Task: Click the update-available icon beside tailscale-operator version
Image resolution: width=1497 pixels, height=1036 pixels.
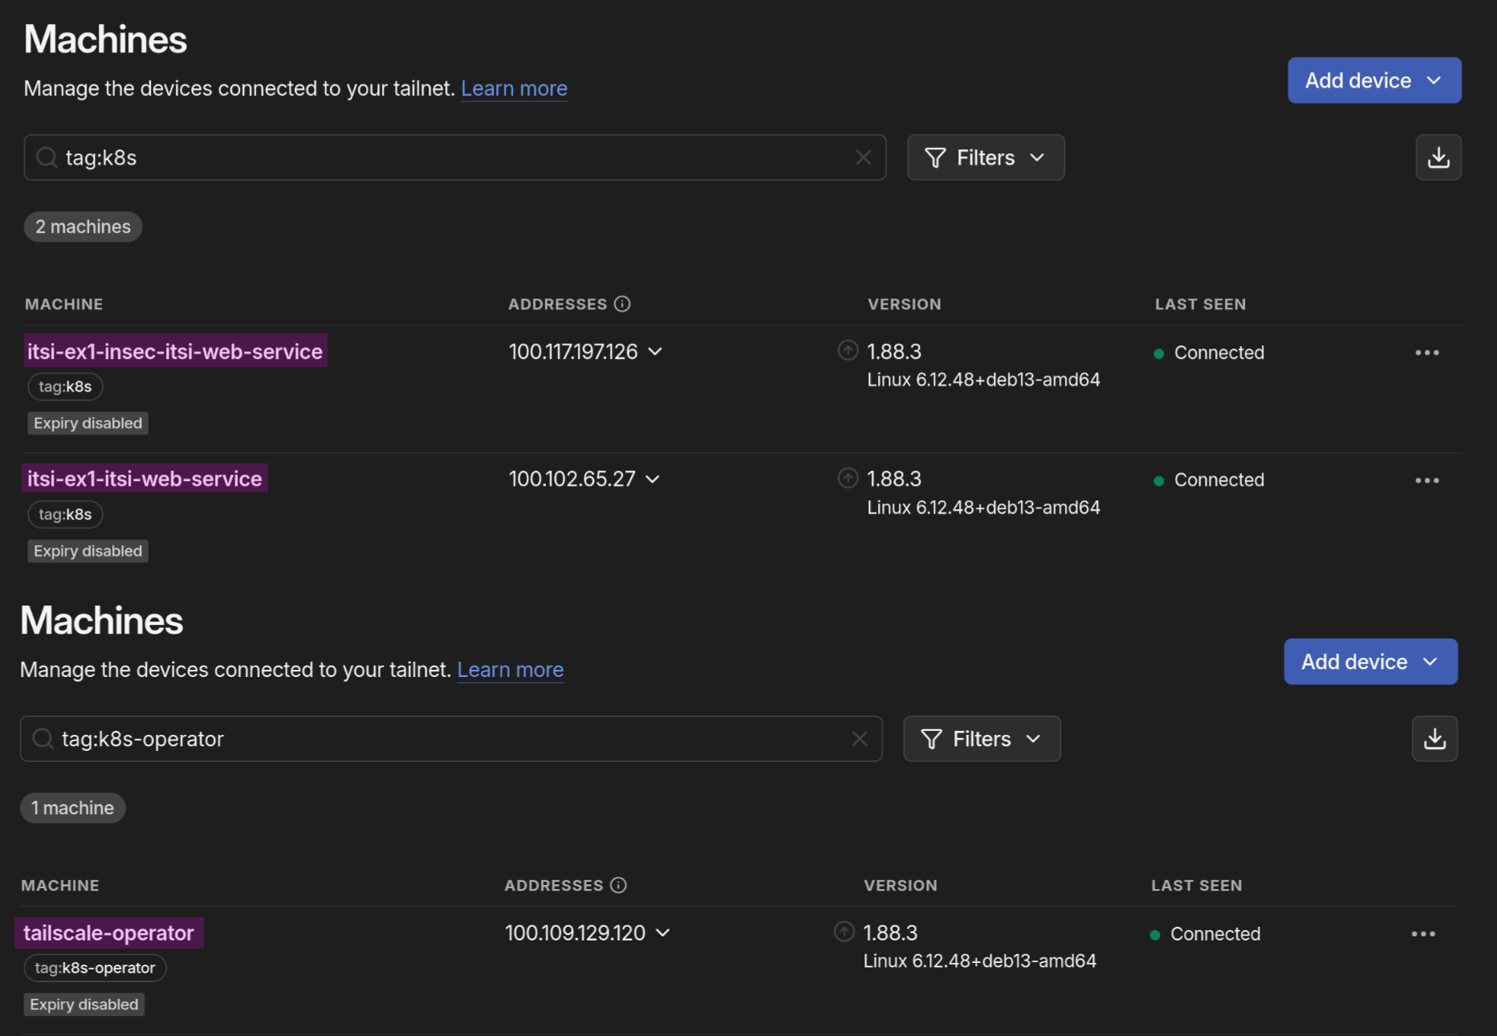Action: click(x=844, y=932)
